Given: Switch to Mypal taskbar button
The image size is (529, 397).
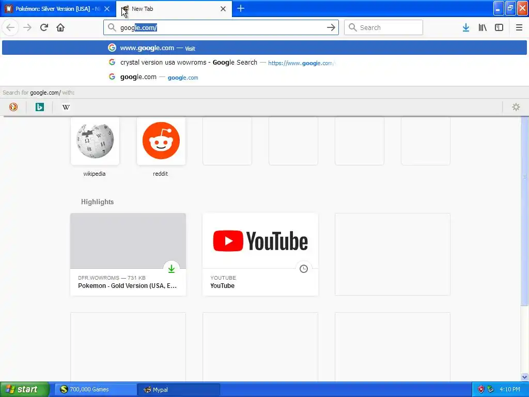Looking at the screenshot, I should 179,390.
